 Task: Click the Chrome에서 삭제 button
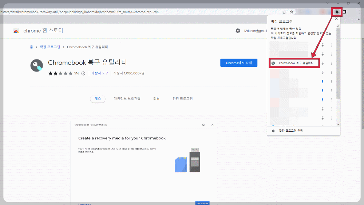pyautogui.click(x=239, y=63)
